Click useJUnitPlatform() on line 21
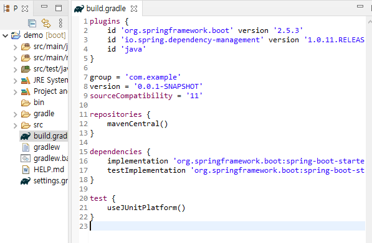Screen dimensions: 372x243 pos(146,208)
